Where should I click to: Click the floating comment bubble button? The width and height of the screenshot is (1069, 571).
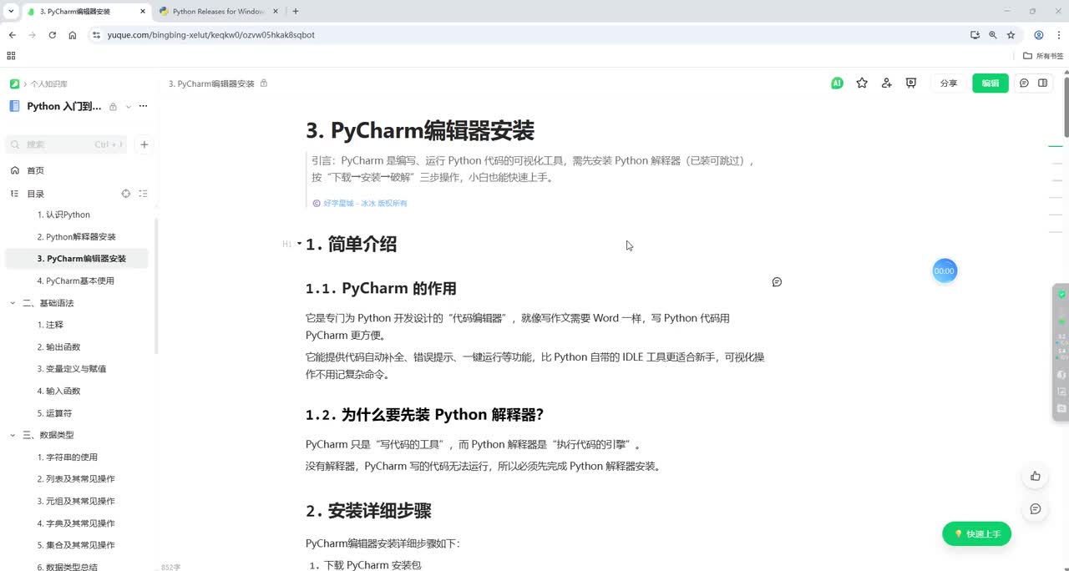coord(1036,509)
